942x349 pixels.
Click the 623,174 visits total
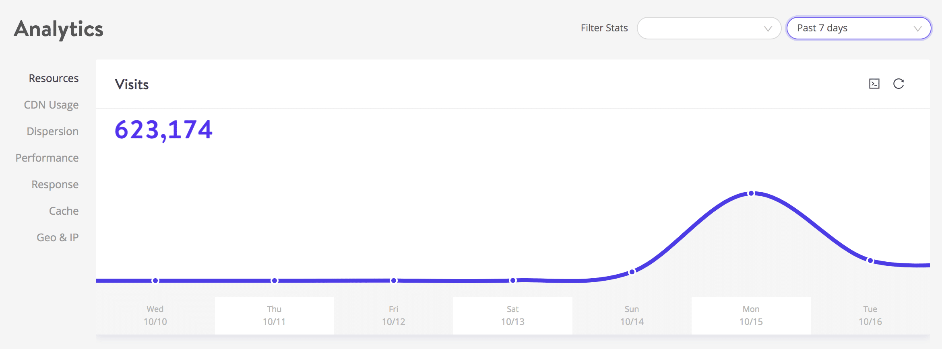coord(163,129)
